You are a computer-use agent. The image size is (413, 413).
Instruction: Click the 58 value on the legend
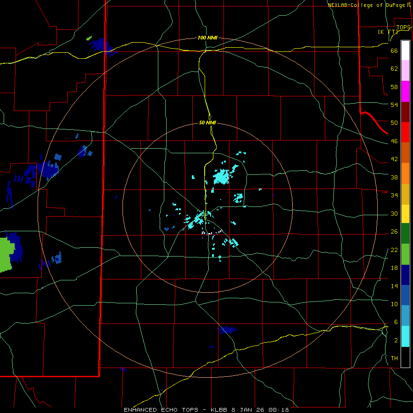click(394, 87)
